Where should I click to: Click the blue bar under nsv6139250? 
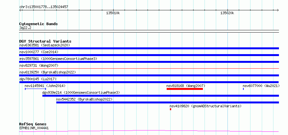coord(149,75)
